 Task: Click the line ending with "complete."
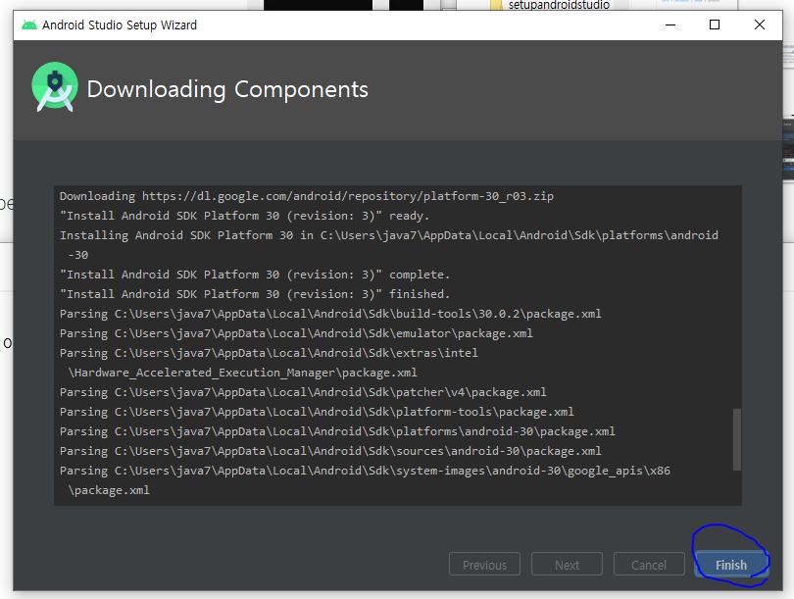[x=255, y=275]
